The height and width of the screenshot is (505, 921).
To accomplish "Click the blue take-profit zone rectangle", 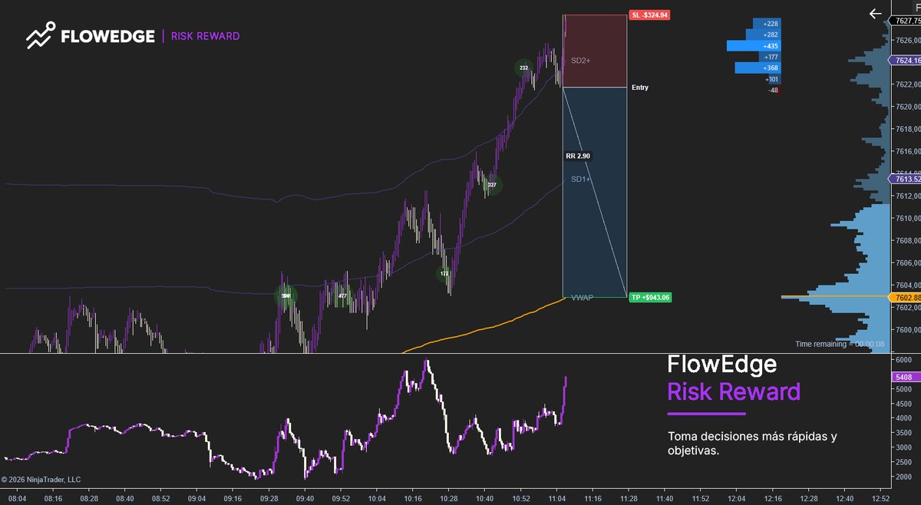I will tap(595, 192).
